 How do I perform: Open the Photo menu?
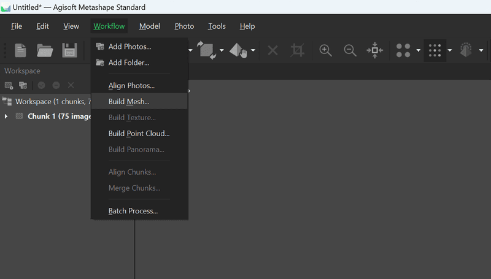click(184, 26)
